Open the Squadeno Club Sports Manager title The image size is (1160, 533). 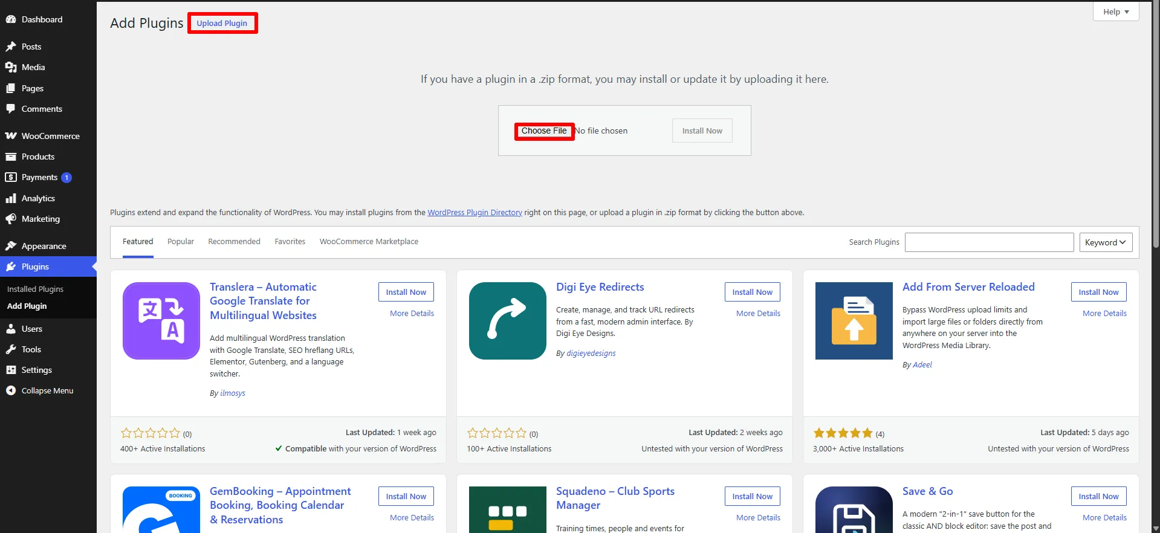point(615,499)
